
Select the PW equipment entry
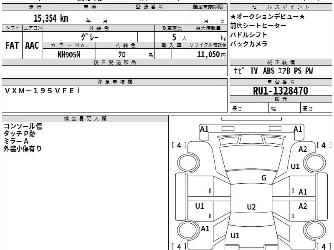tap(309, 71)
